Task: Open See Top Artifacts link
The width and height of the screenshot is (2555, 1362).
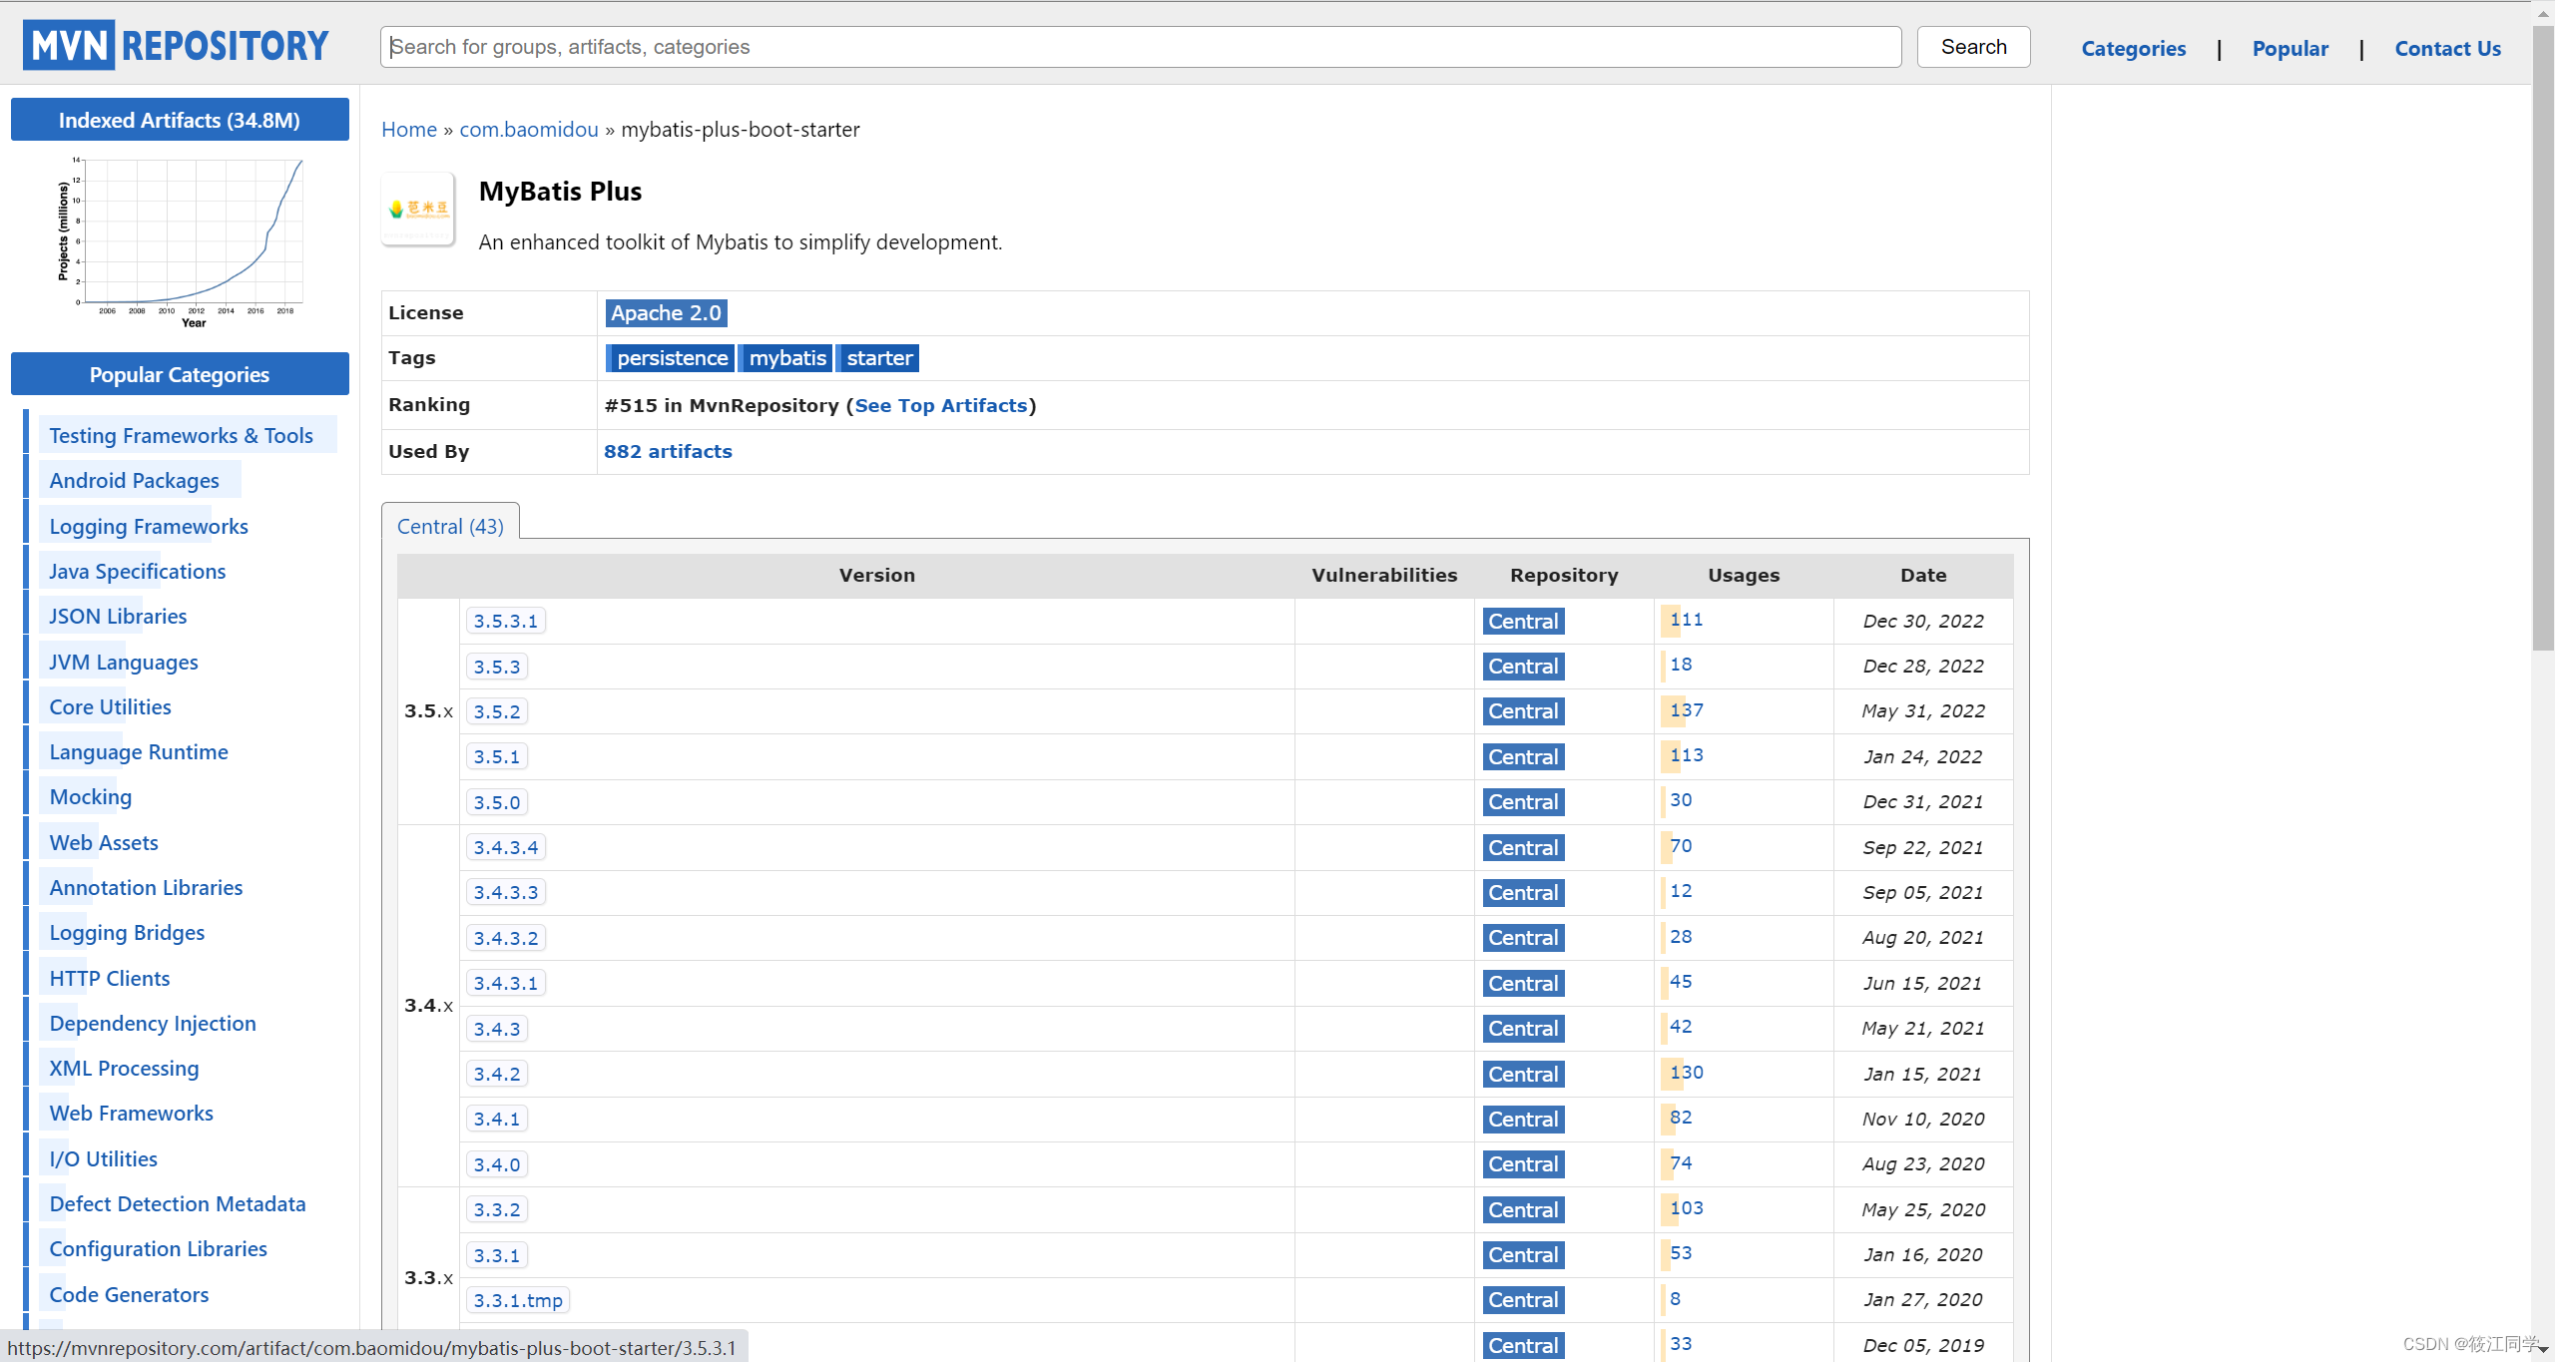Action: 941,405
